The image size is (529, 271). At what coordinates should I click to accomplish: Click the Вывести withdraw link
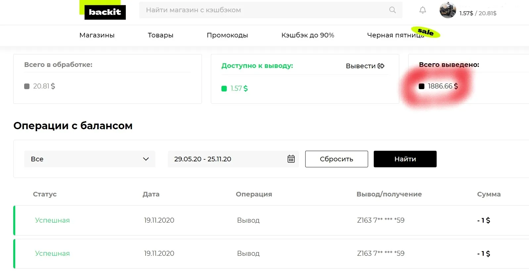[361, 66]
